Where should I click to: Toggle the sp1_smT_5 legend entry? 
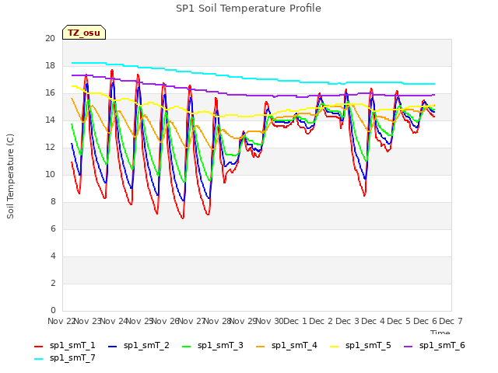click(x=360, y=346)
